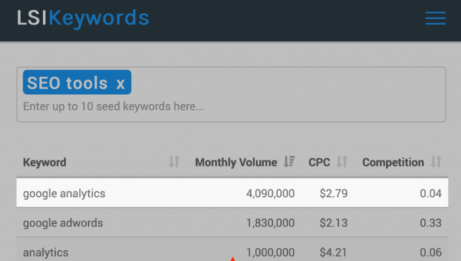Click the LSIKeywords logo
Image resolution: width=461 pixels, height=261 pixels.
pyautogui.click(x=83, y=18)
